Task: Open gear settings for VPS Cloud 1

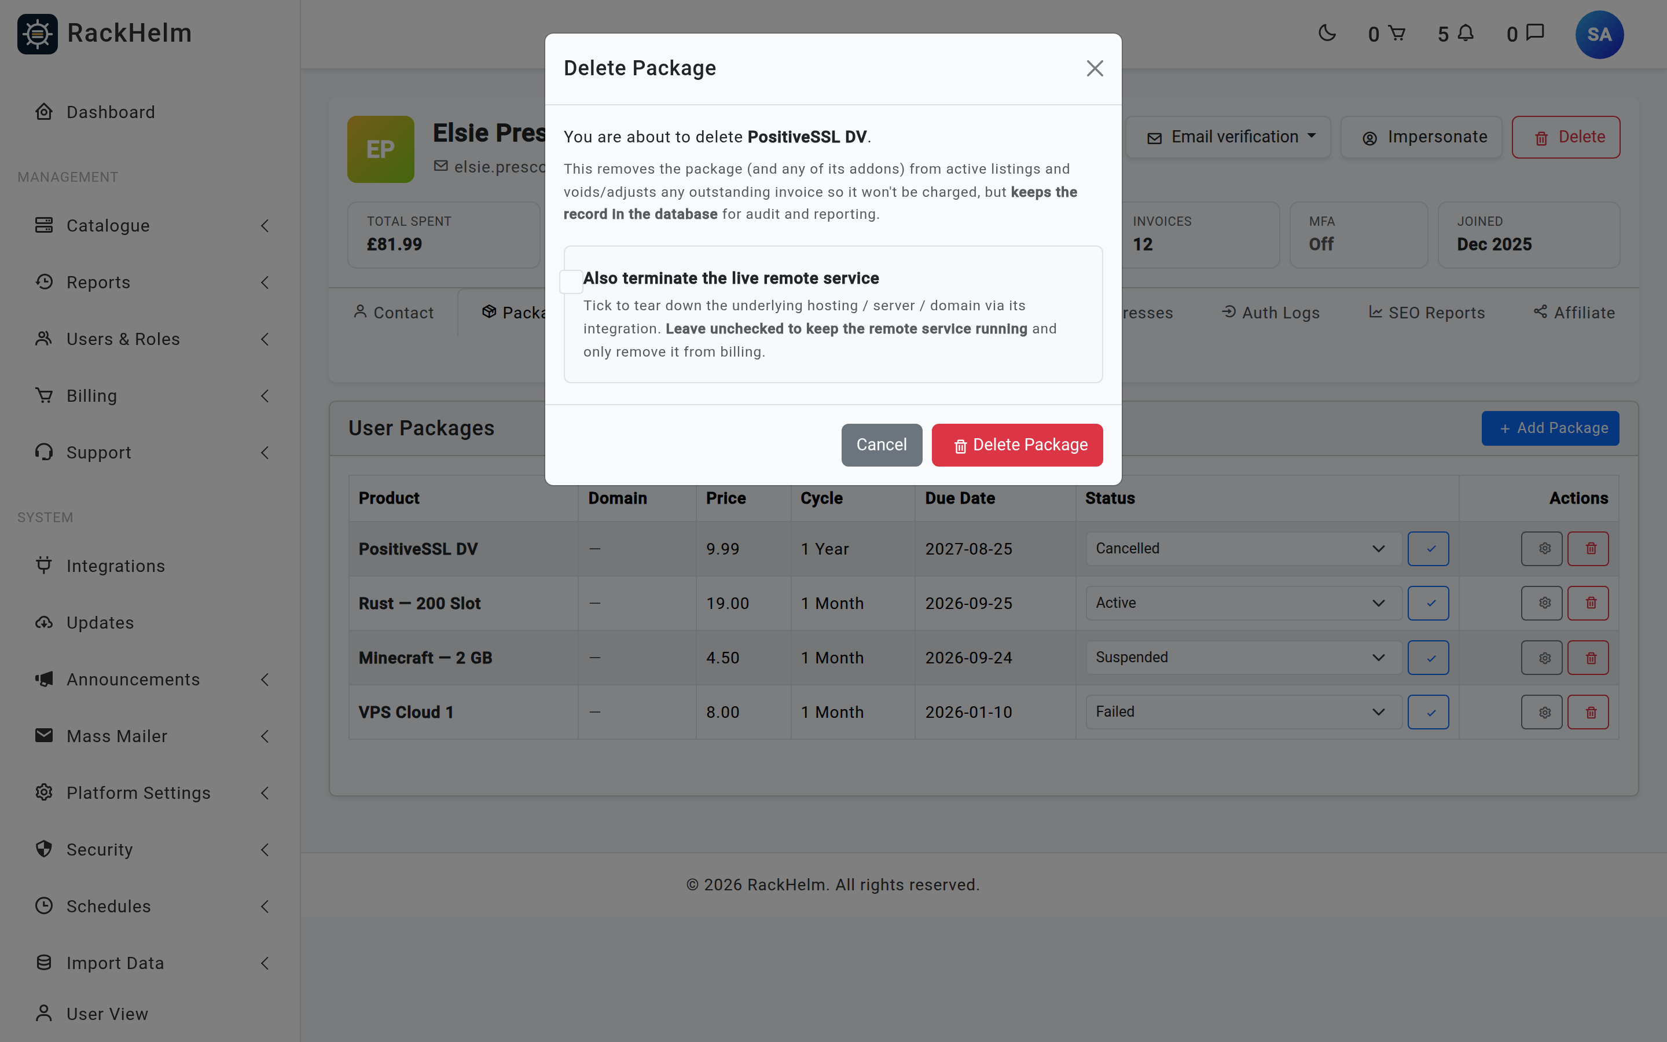Action: pos(1541,712)
